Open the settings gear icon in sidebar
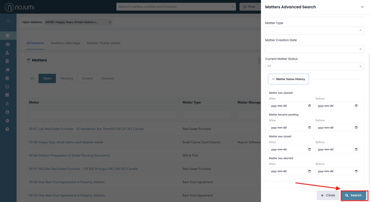This screenshot has height=202, width=371. [7, 120]
